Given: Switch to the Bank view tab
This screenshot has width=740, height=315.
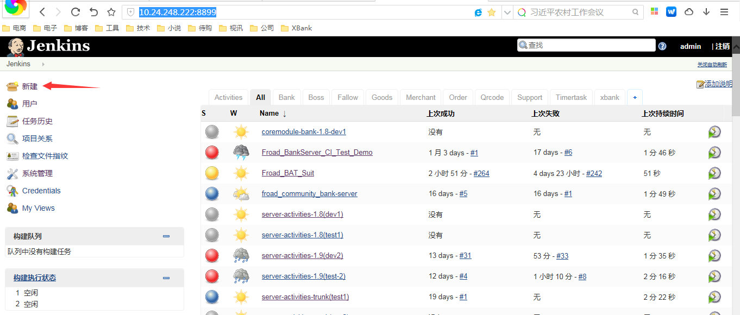Looking at the screenshot, I should (286, 97).
